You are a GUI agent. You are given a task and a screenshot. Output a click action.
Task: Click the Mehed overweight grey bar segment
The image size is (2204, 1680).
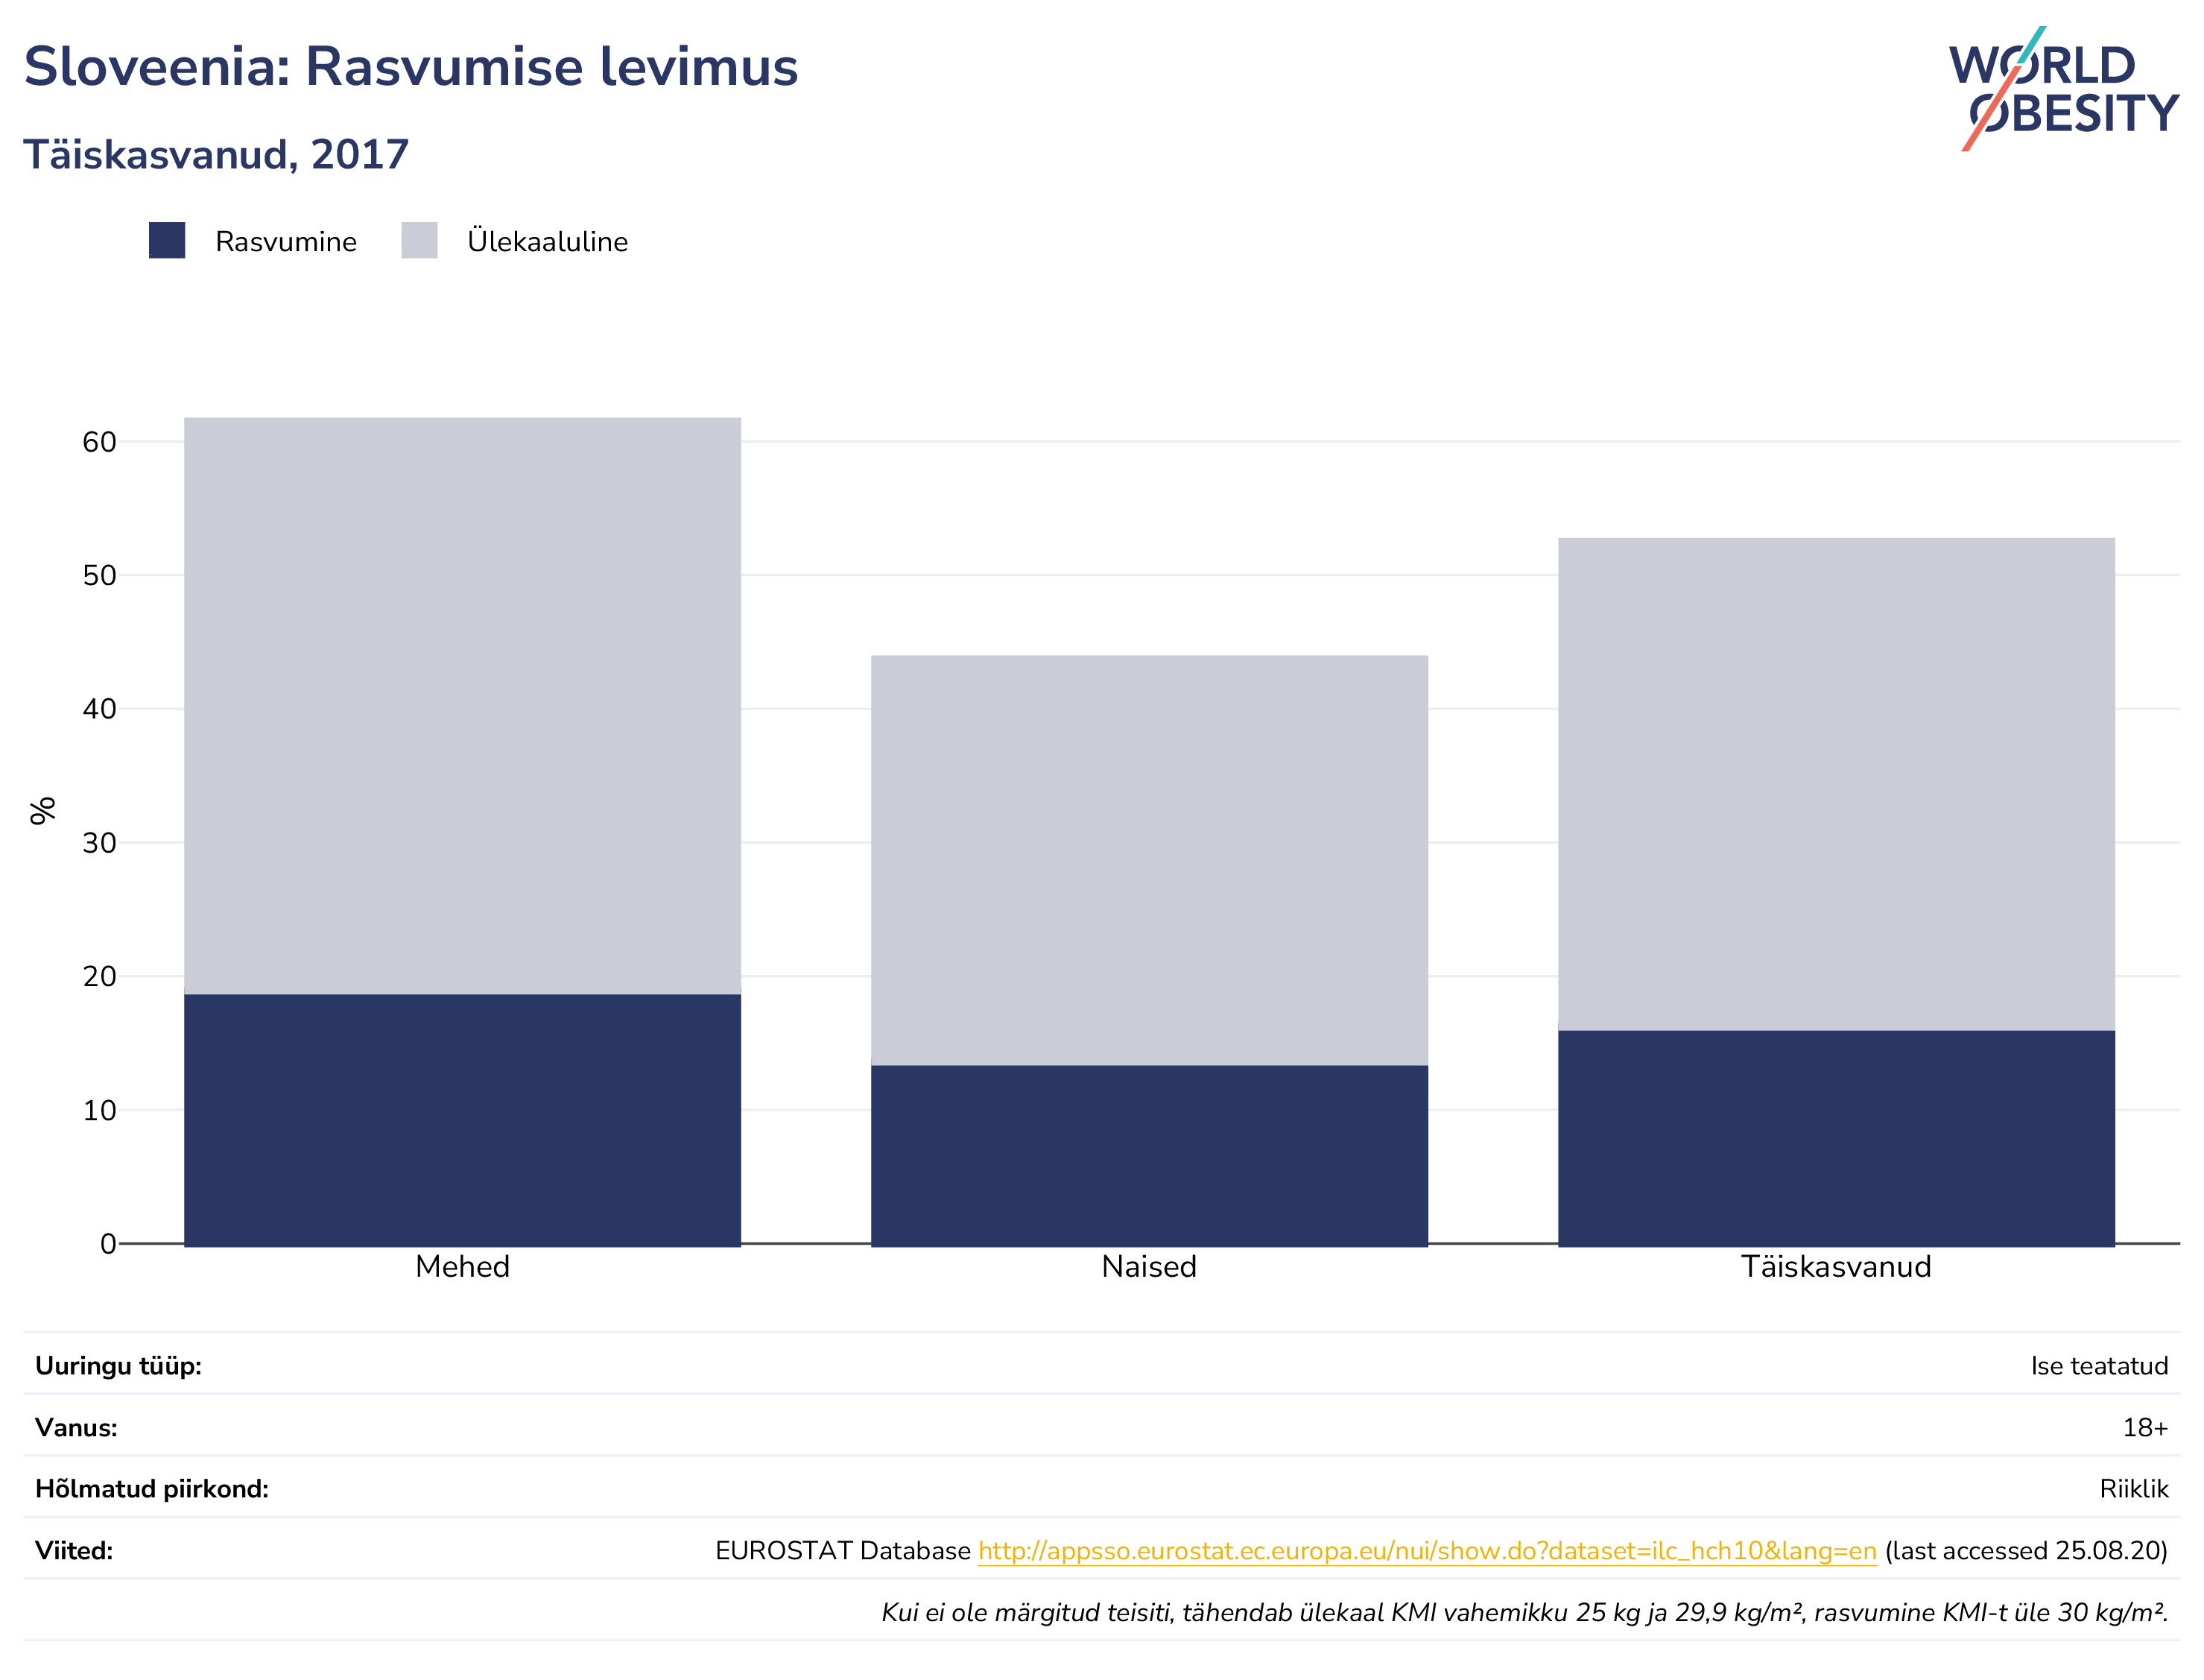(462, 705)
